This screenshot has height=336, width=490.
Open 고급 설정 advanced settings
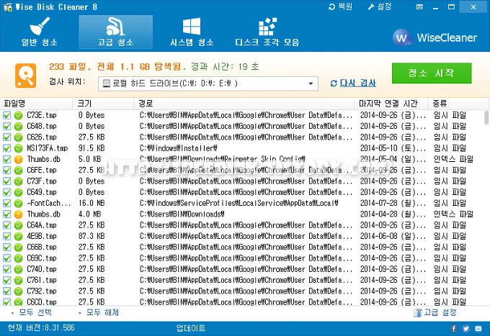coord(435,312)
